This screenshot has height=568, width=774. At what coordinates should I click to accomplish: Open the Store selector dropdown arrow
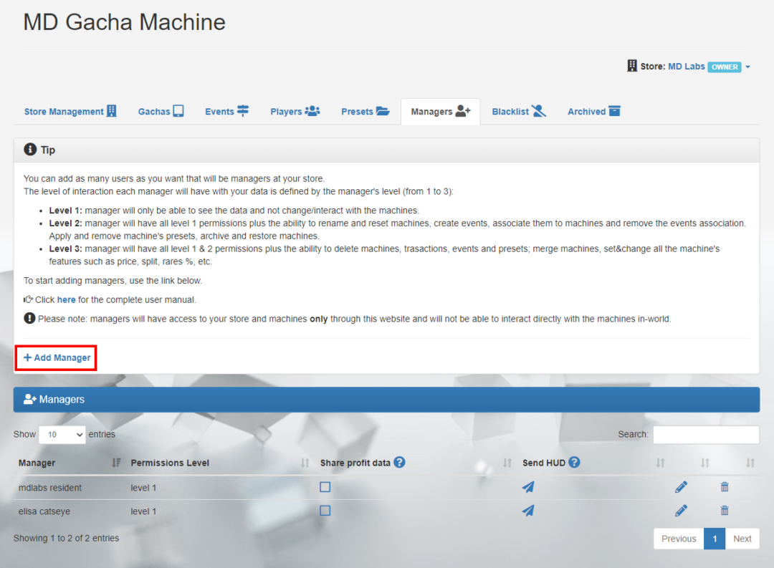pos(748,66)
